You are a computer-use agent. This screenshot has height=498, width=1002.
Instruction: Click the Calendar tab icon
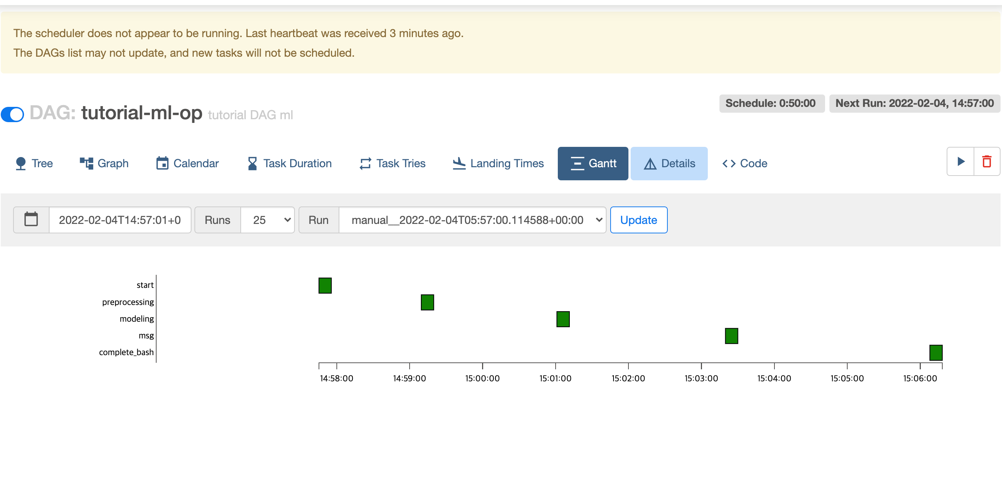click(x=162, y=164)
